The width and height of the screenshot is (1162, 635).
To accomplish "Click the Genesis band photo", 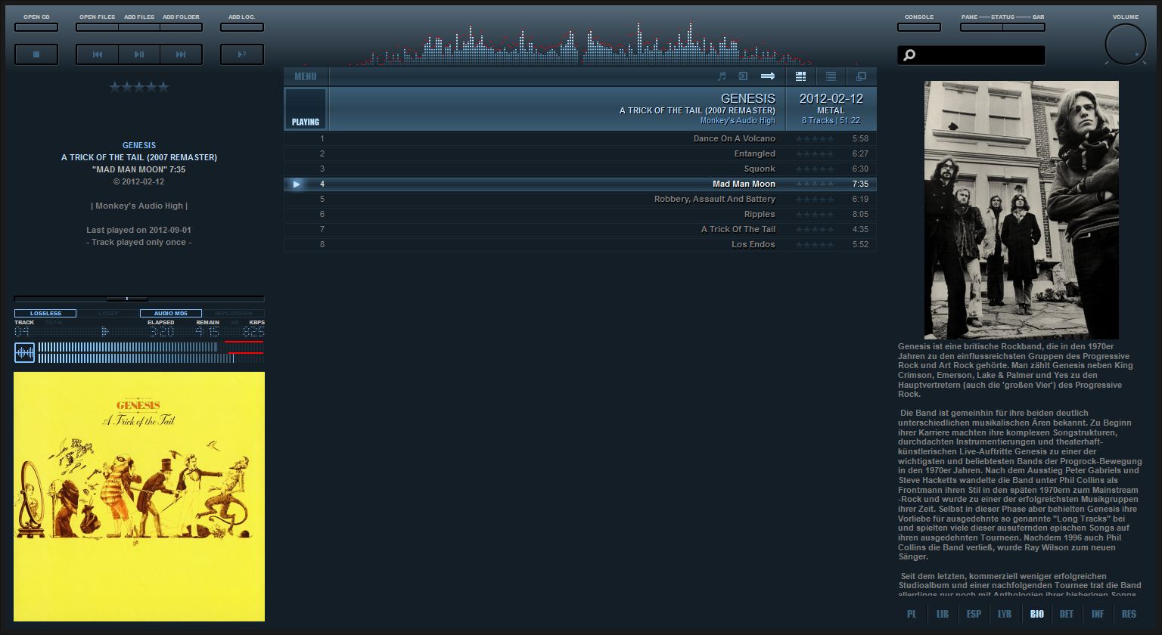I will pos(1021,210).
